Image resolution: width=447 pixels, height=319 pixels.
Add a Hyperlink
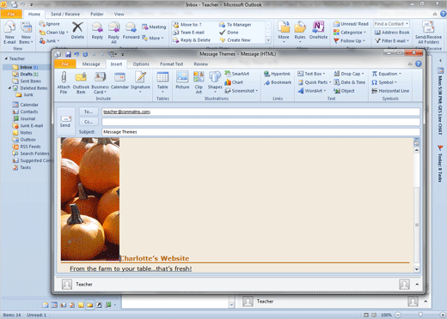277,74
